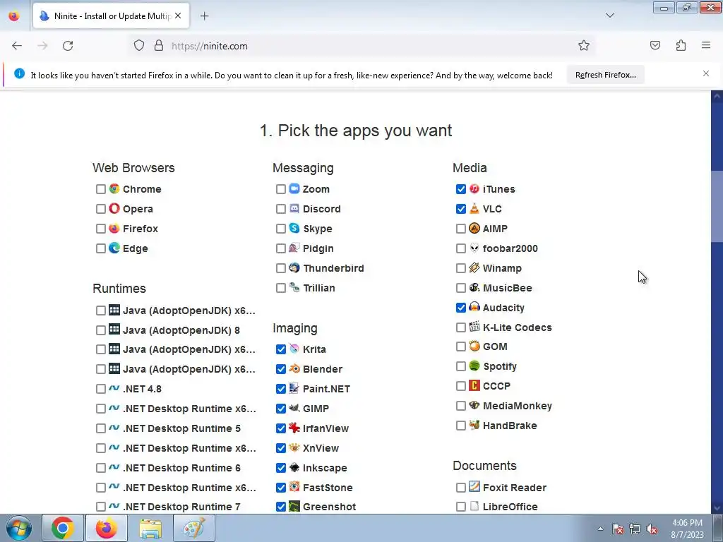Click the GIMP mascot icon
Viewport: 723px width, 542px height.
pos(294,408)
